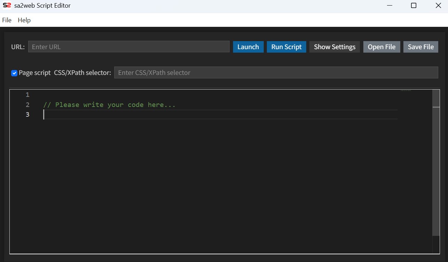Place cursor on empty line 3

click(x=220, y=115)
